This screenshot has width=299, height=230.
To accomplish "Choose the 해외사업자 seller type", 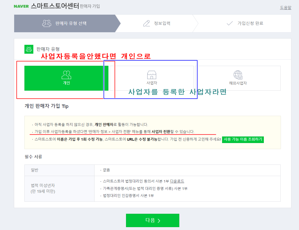I will pos(238,78).
